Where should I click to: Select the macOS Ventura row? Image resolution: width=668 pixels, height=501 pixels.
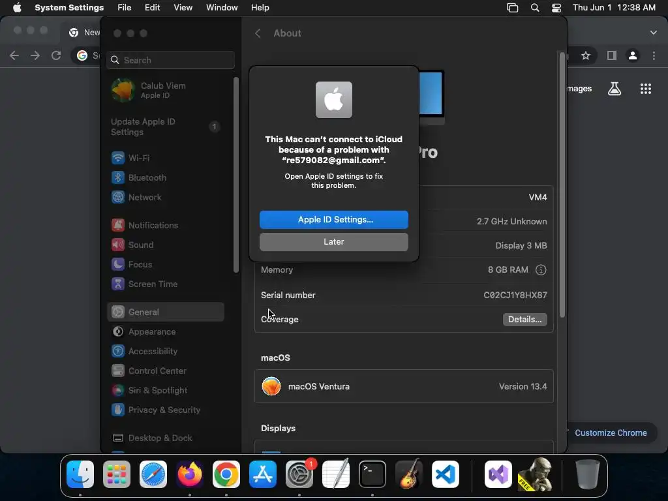click(x=404, y=386)
